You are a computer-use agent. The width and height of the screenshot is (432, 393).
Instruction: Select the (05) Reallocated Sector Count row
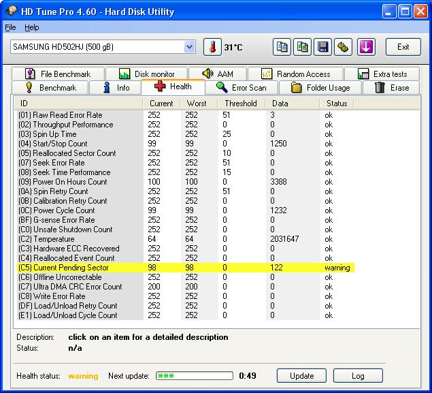[x=186, y=153]
